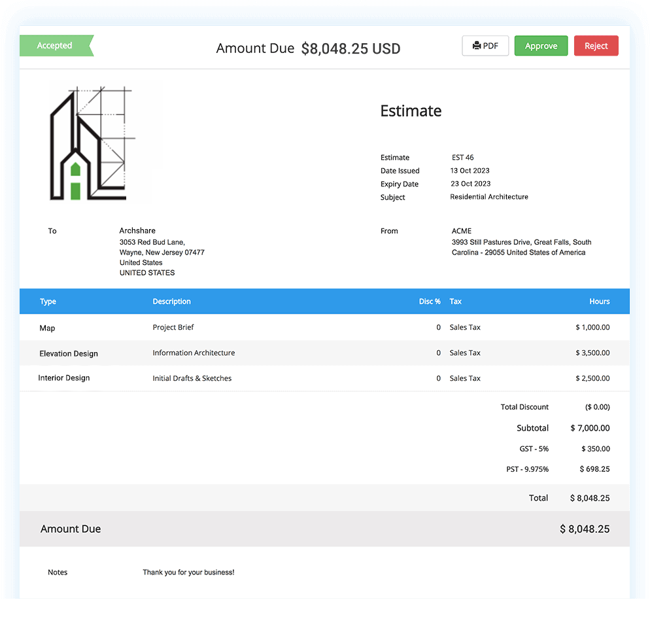Select the Elevation Design line item

pos(69,353)
